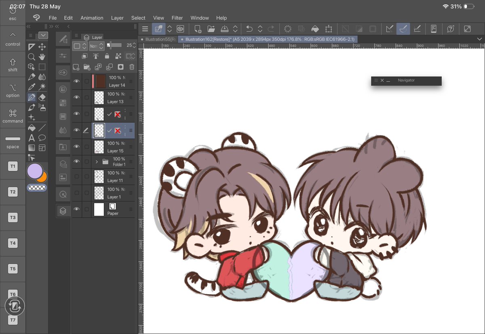Select the Layer 14 brown thumbnail
This screenshot has height=334, width=485.
(x=101, y=81)
